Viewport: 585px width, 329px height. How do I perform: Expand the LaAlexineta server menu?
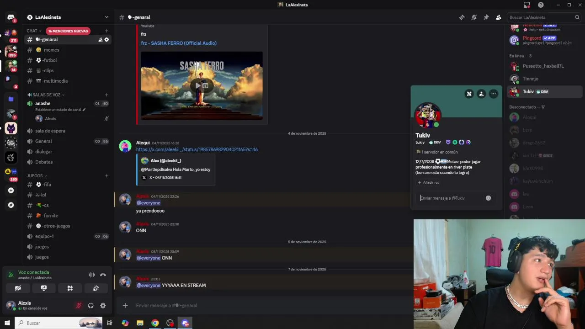(x=68, y=17)
